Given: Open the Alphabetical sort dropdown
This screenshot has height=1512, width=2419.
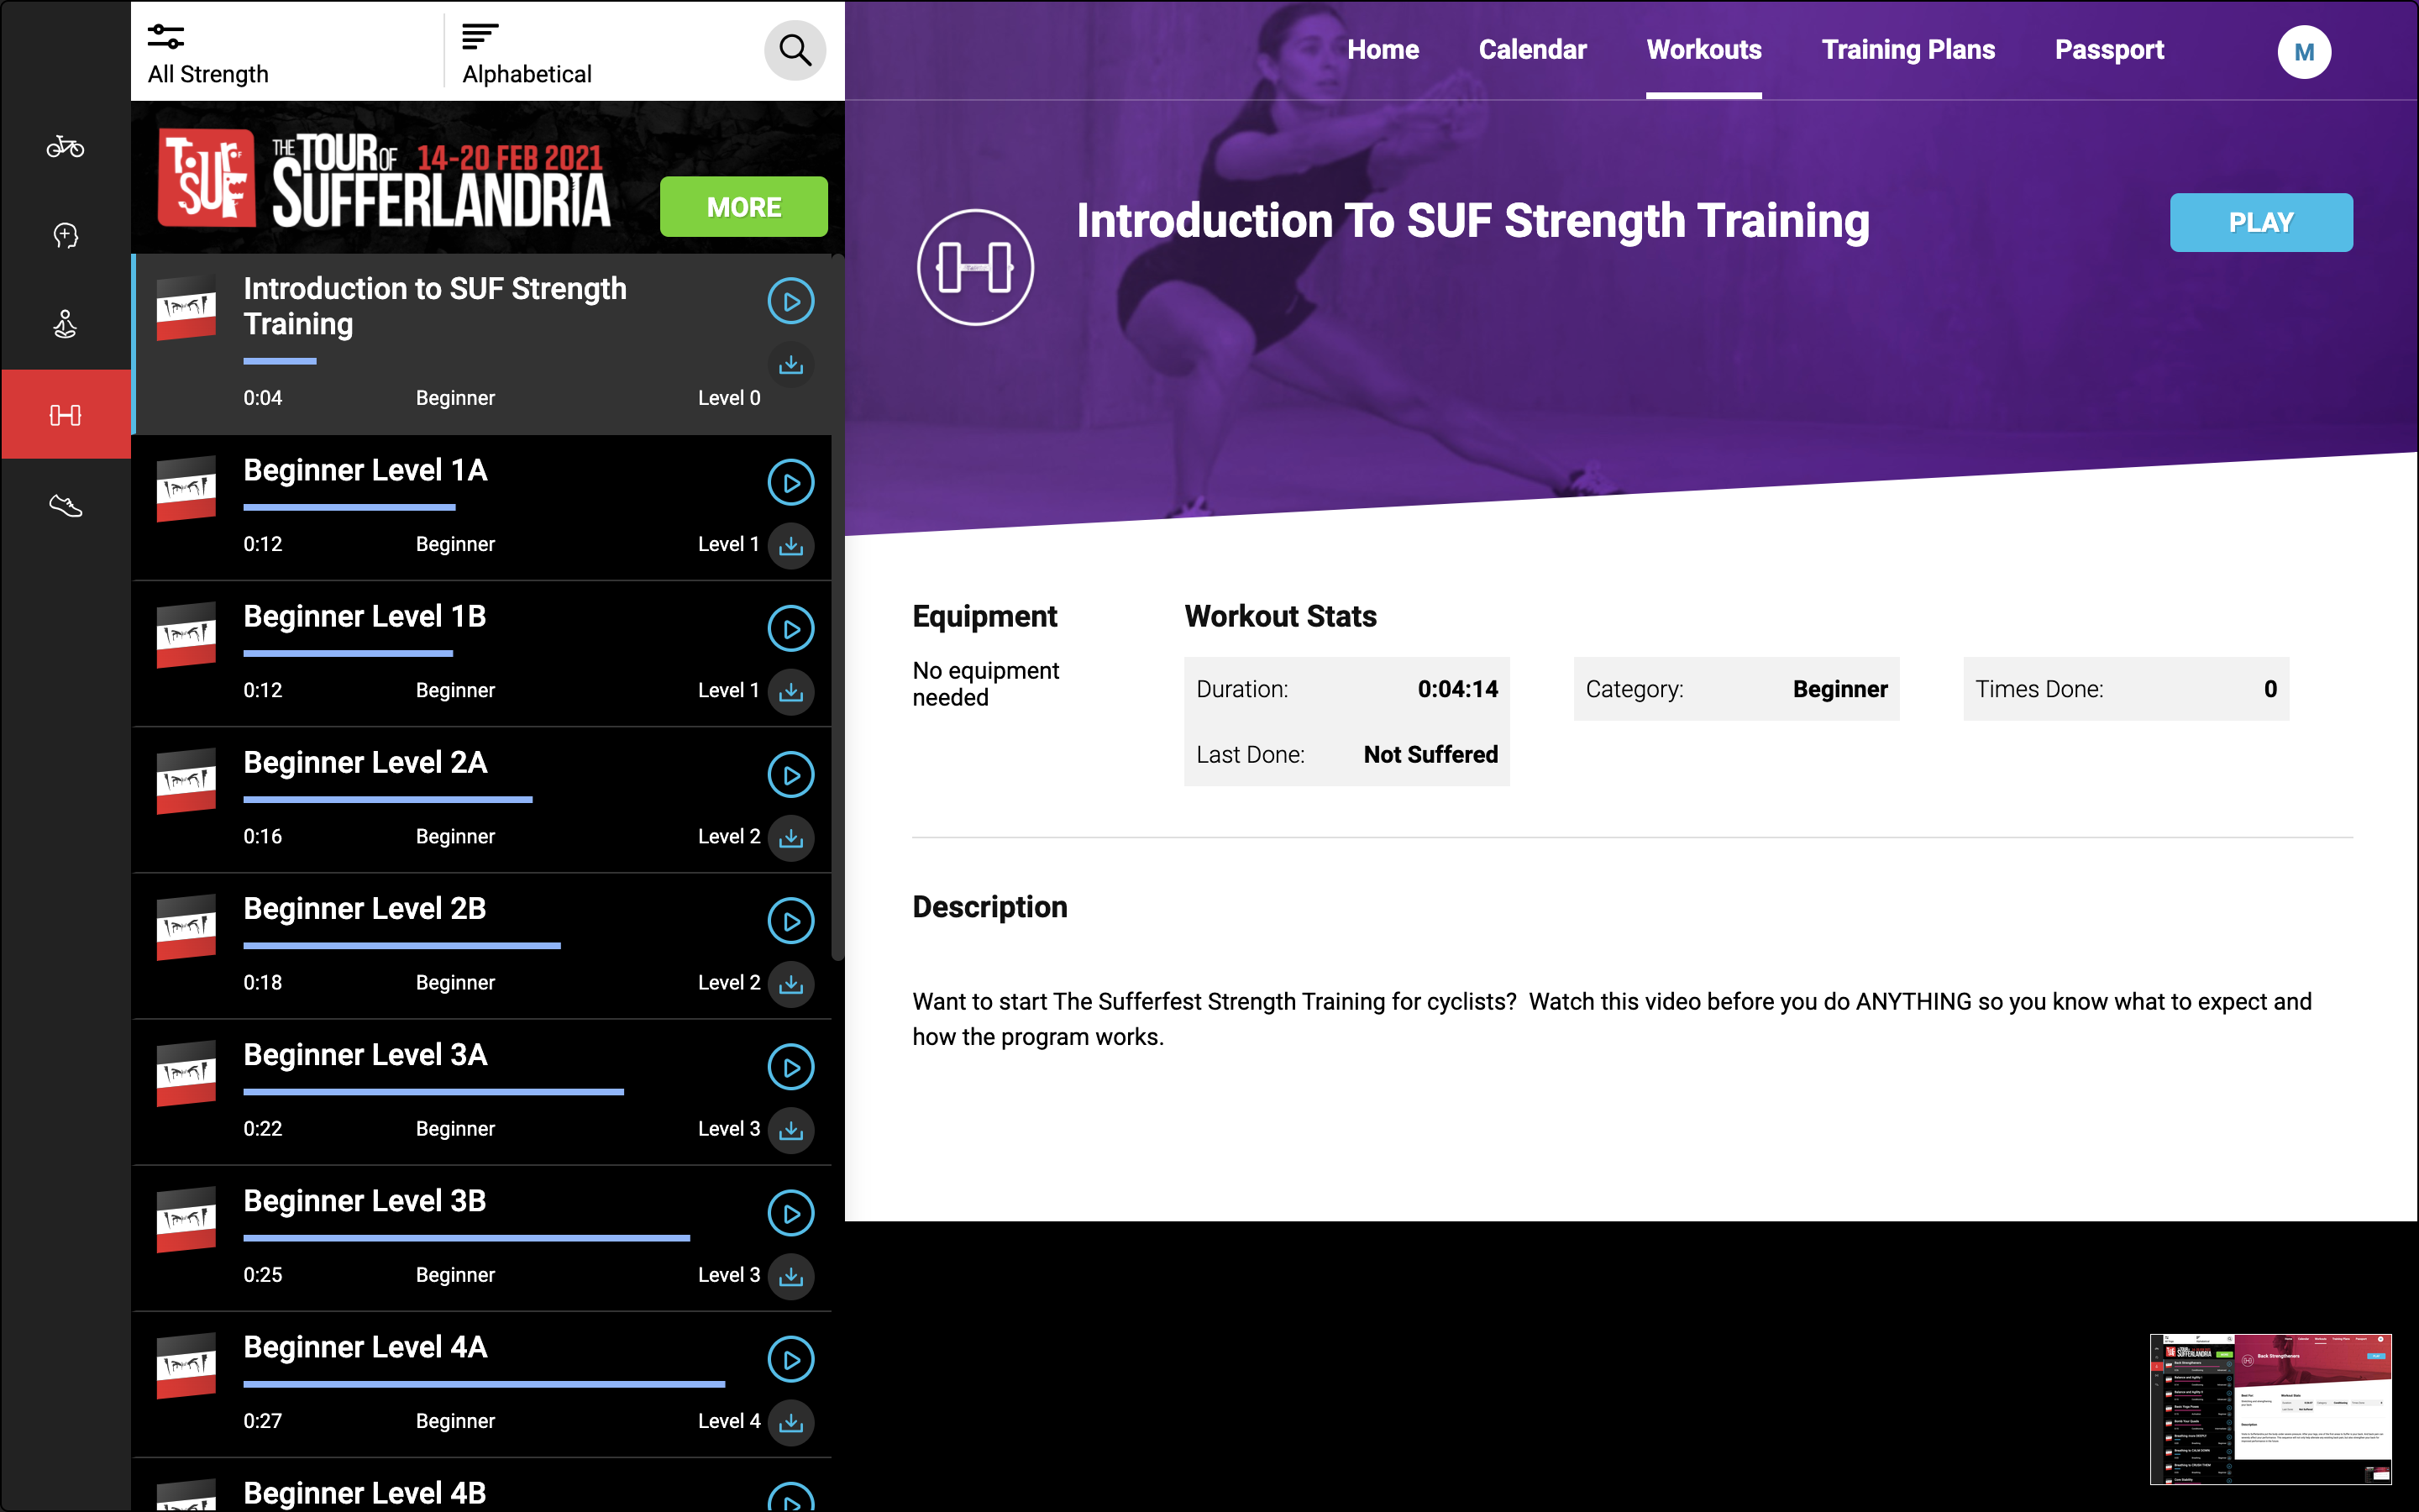Looking at the screenshot, I should pos(527,54).
